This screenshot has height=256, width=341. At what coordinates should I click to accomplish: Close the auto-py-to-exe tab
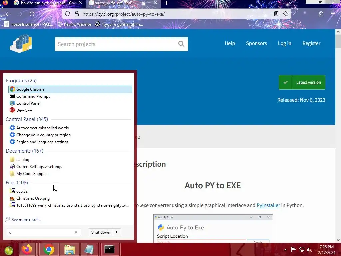point(156,3)
